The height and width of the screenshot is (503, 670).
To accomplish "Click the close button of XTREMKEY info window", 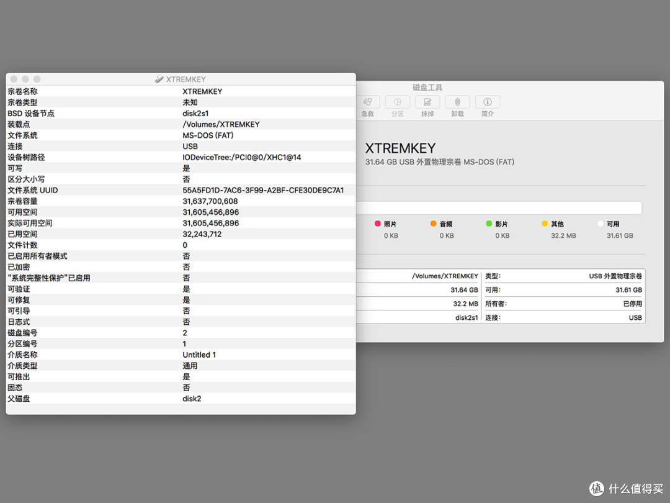I will click(x=14, y=79).
